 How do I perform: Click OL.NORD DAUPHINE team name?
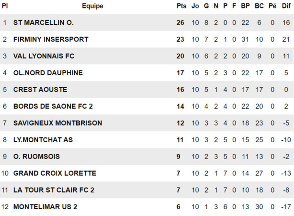[48, 73]
